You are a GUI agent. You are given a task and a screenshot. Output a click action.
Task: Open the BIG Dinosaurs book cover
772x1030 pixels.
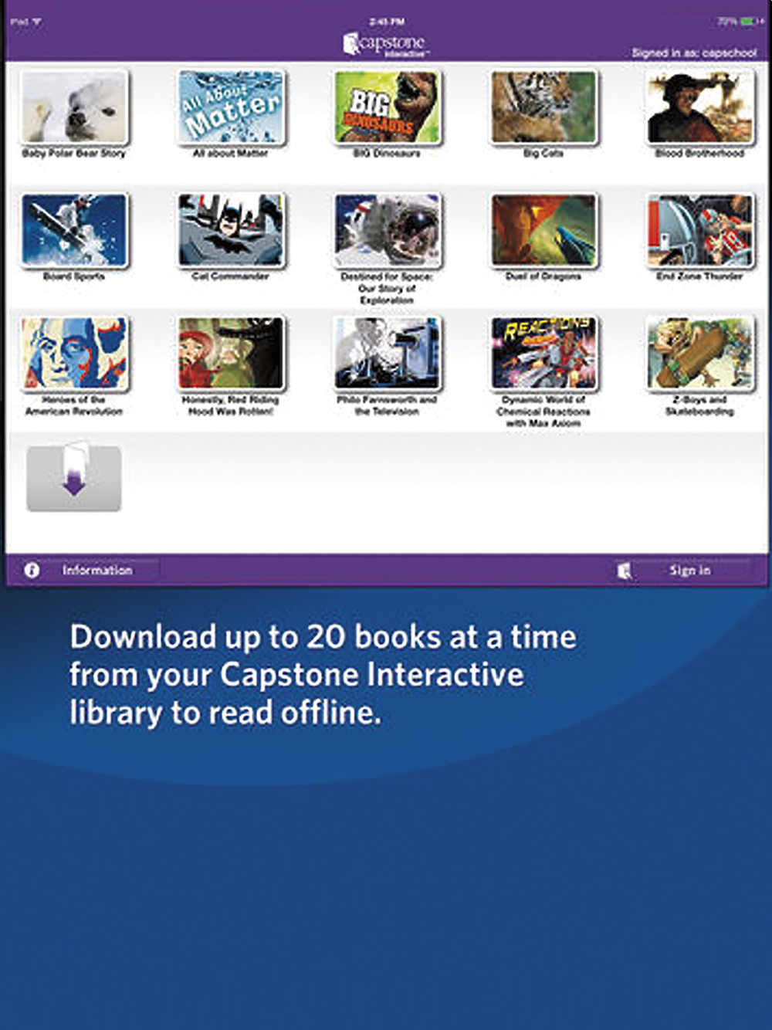point(388,107)
